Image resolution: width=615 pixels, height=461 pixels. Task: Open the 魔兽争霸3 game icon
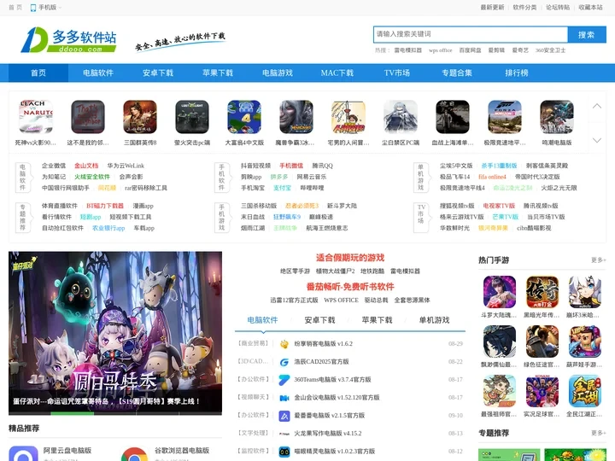point(296,117)
